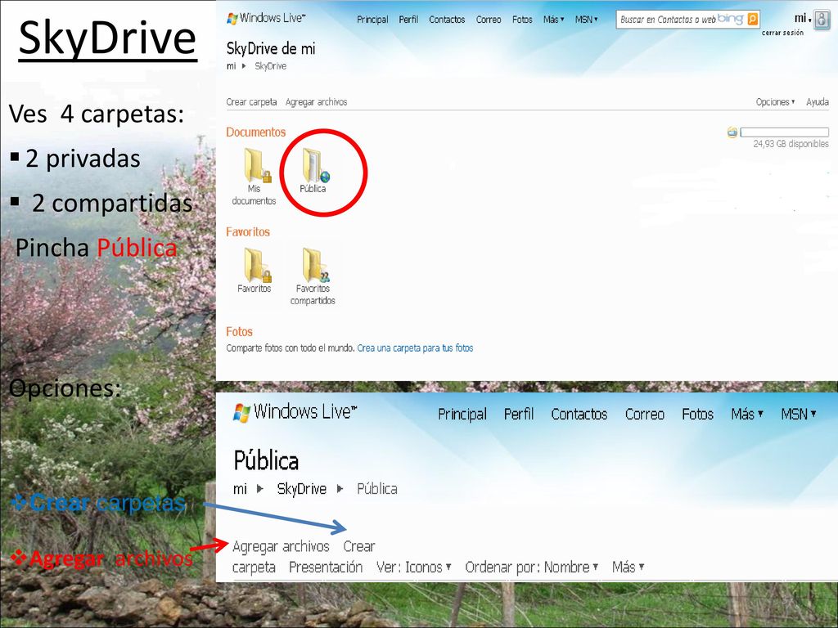Open the mi account dropdown arrow
Image resolution: width=838 pixels, height=628 pixels.
(809, 20)
